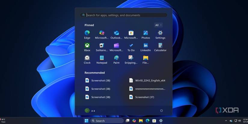Click the Windows Start button on taskbar
Viewport: 248px width, 124px height.
pos(87,121)
